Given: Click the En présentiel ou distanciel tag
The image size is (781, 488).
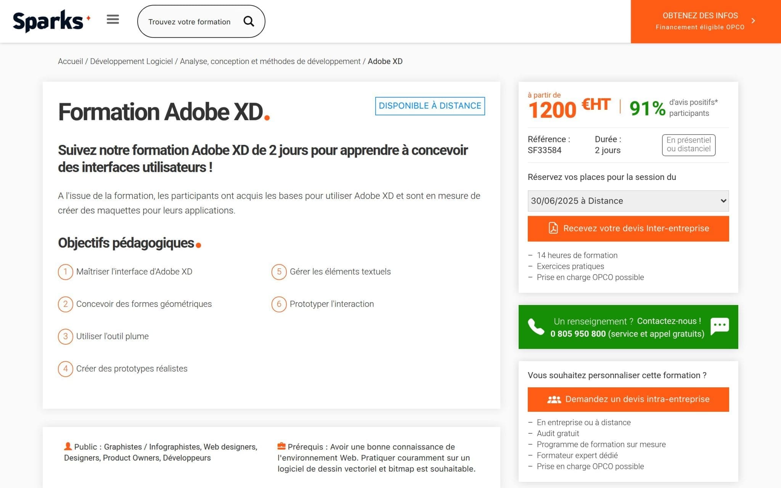Looking at the screenshot, I should (x=688, y=144).
